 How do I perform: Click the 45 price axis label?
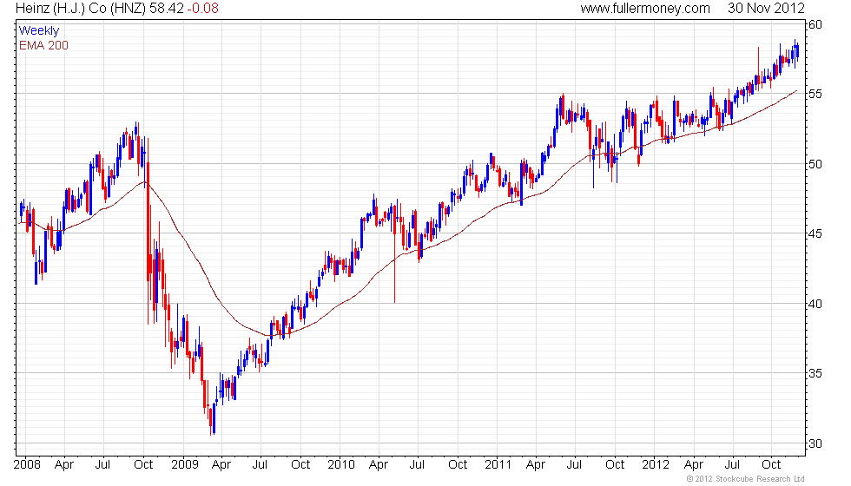(x=815, y=233)
